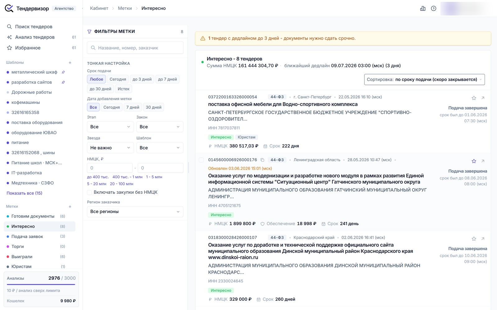Image resolution: width=497 pixels, height=310 pixels.
Task: Expand the Этап dropdown
Action: (110, 127)
